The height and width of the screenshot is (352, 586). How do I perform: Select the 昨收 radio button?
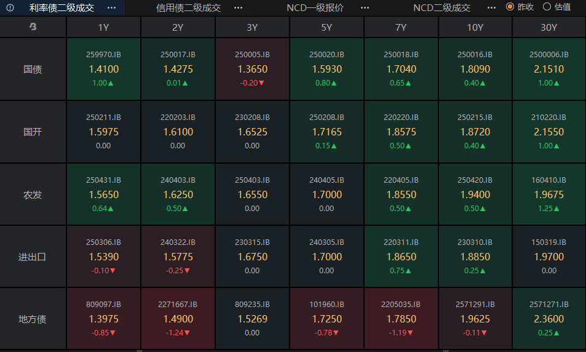(510, 7)
